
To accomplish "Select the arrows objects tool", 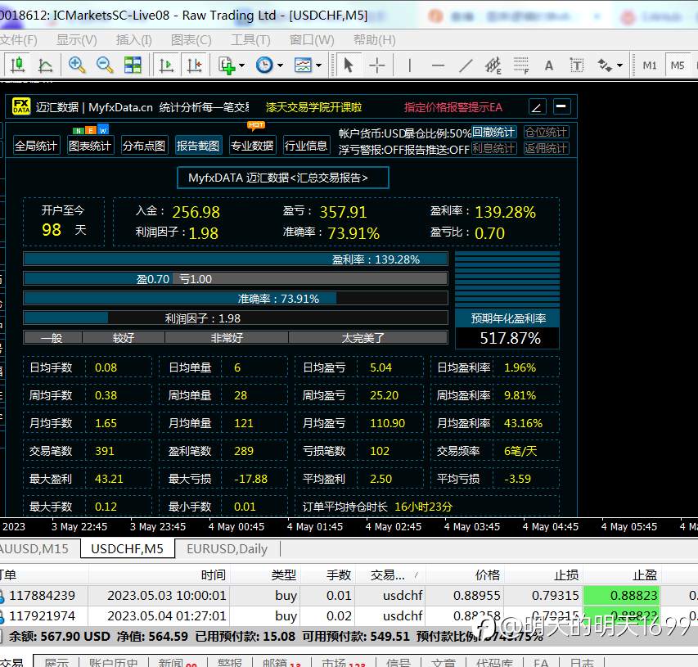I will click(x=605, y=65).
